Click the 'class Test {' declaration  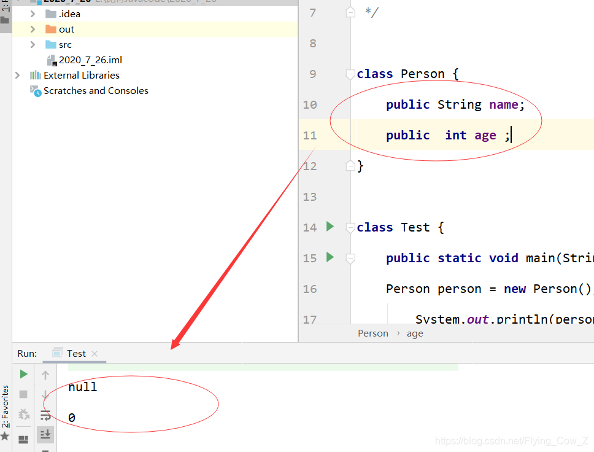coord(400,227)
